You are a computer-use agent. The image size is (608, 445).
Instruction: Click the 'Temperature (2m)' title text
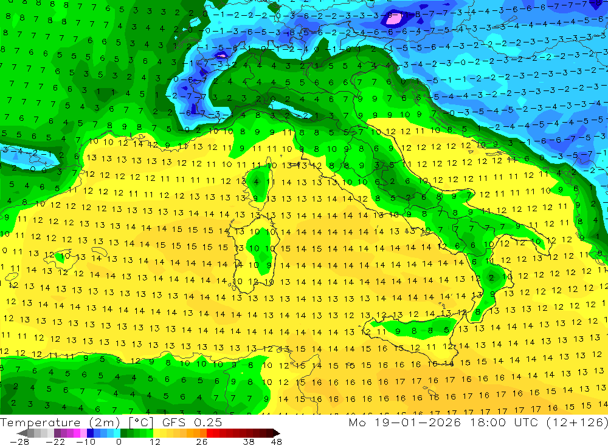coord(61,422)
